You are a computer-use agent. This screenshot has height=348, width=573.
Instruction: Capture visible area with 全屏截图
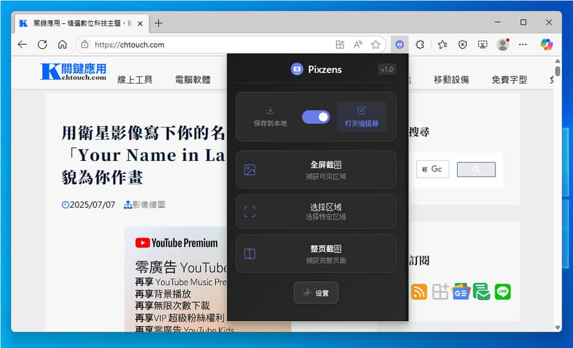(316, 170)
